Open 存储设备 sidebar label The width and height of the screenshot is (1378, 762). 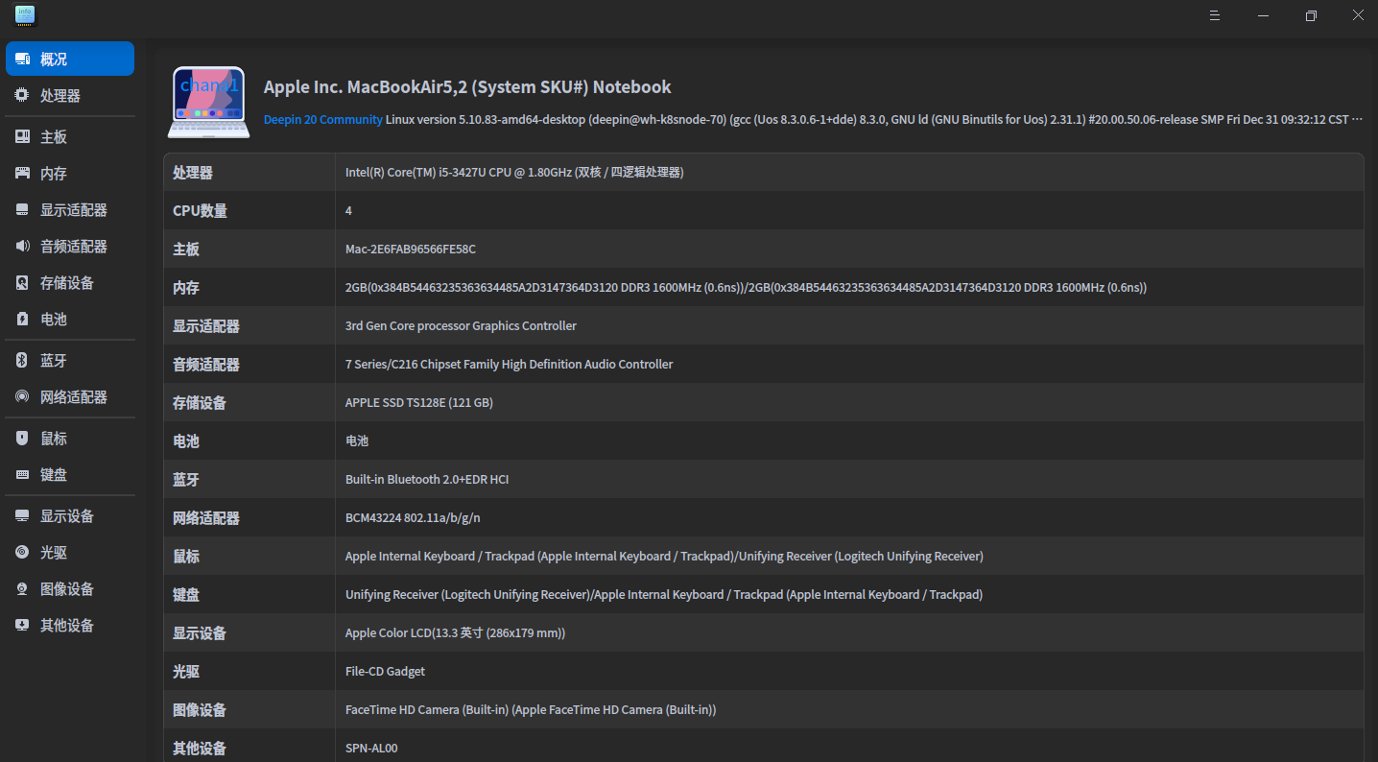tap(67, 283)
